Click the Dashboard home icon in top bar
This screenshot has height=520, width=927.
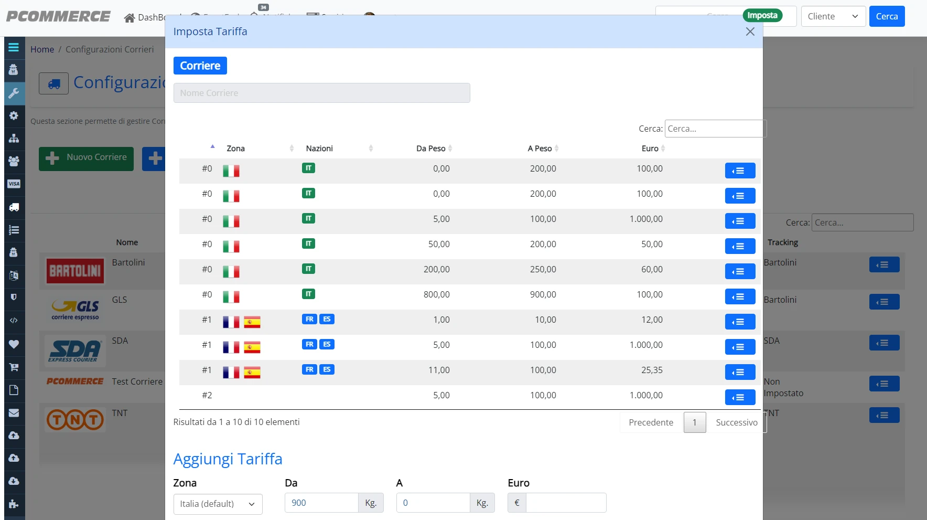130,18
